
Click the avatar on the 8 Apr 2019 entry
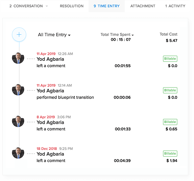pos(18,121)
